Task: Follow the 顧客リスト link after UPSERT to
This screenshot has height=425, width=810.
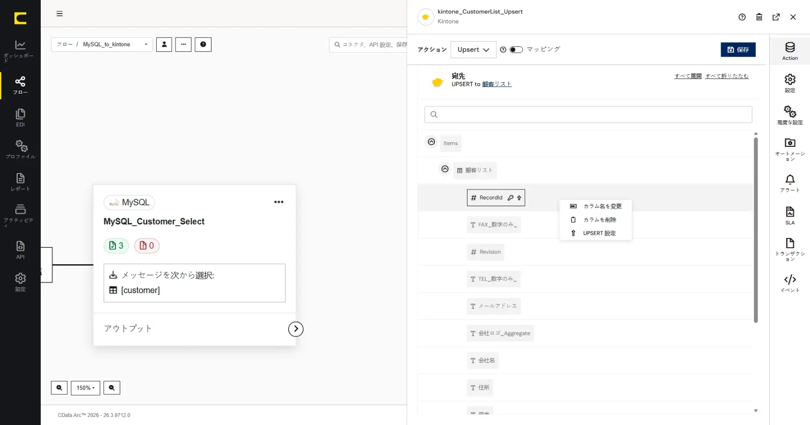Action: coord(496,84)
